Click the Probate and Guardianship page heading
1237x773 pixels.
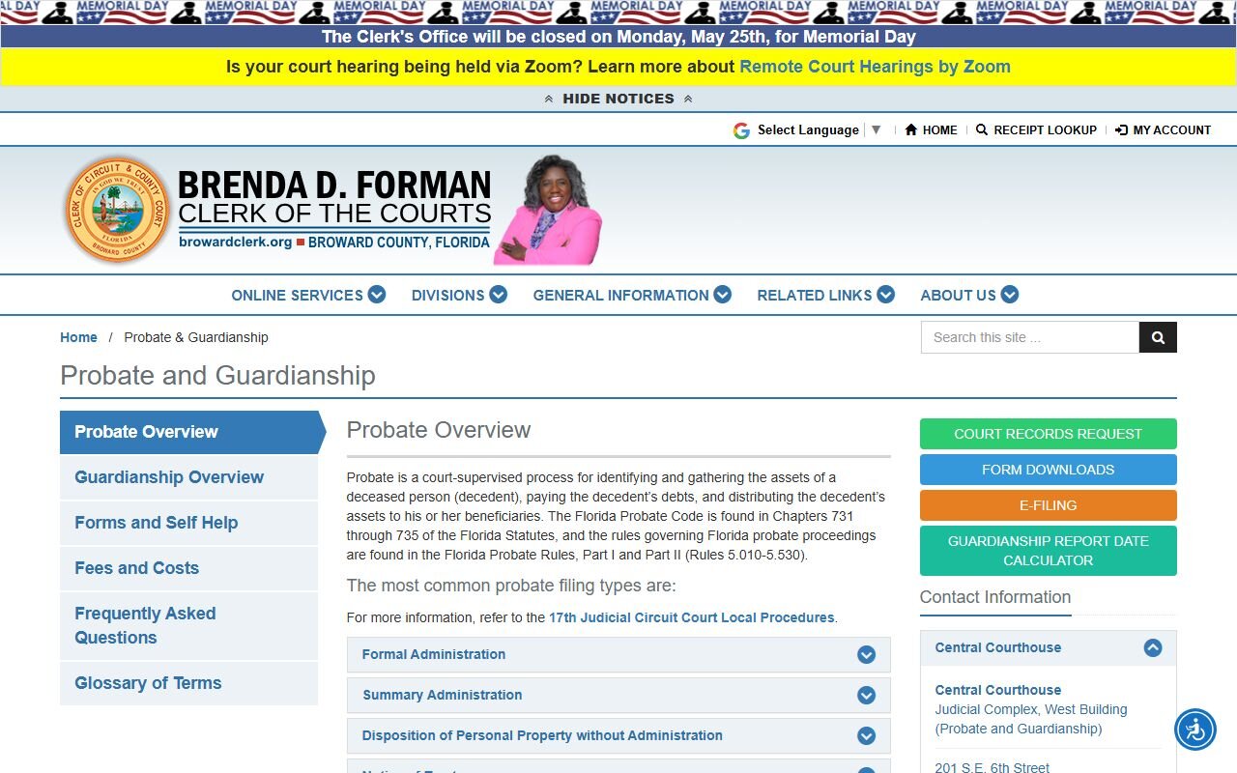(x=217, y=375)
